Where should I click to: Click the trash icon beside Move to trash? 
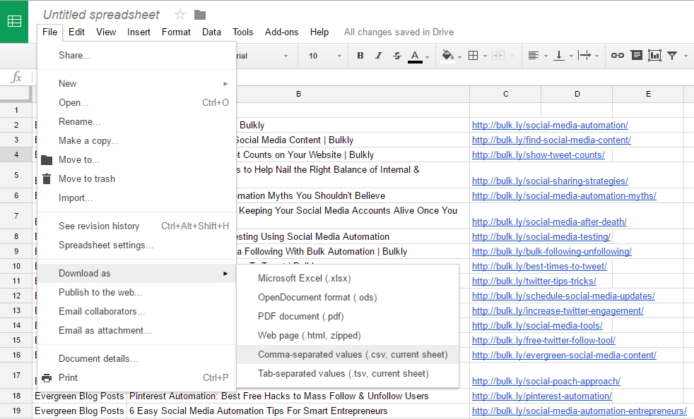pyautogui.click(x=47, y=179)
